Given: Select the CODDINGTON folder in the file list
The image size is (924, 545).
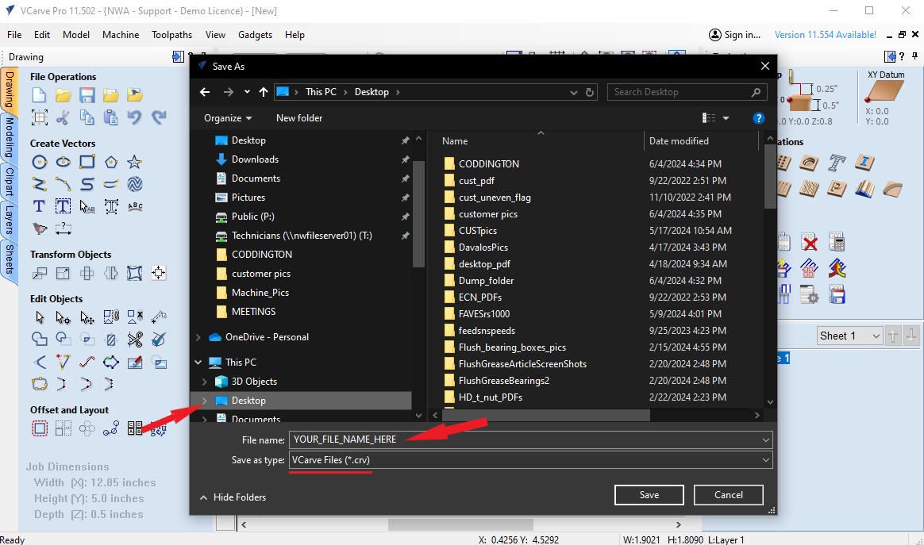Looking at the screenshot, I should click(488, 163).
